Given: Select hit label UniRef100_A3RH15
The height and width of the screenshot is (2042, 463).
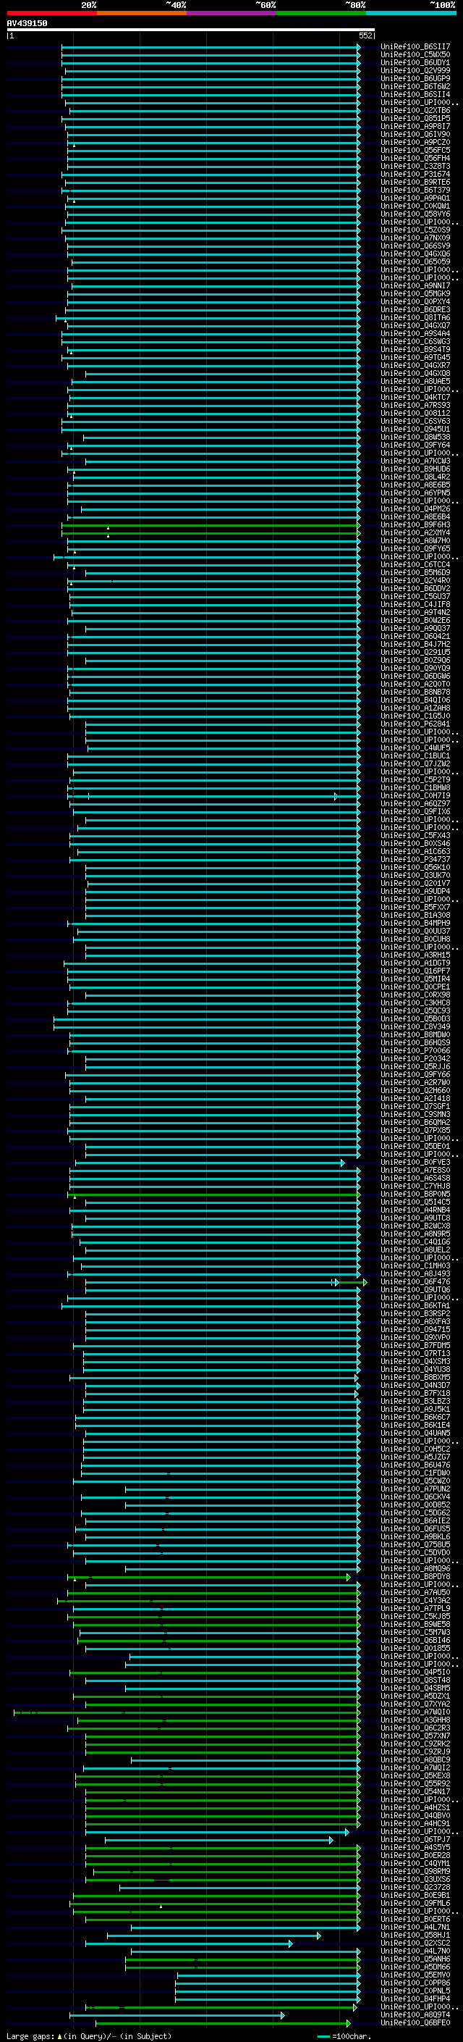Looking at the screenshot, I should click(x=415, y=955).
